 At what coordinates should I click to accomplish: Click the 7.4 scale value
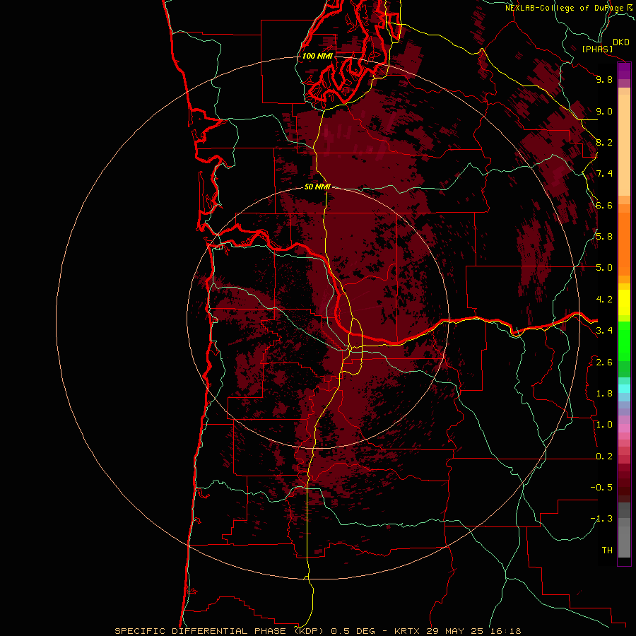click(604, 174)
